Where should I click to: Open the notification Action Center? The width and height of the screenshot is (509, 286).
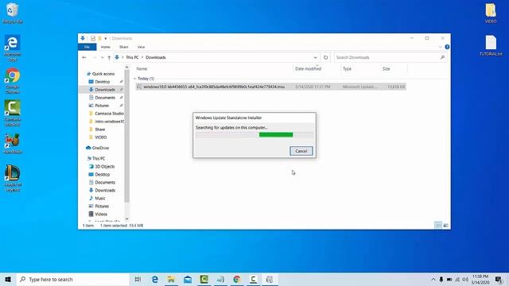click(499, 279)
